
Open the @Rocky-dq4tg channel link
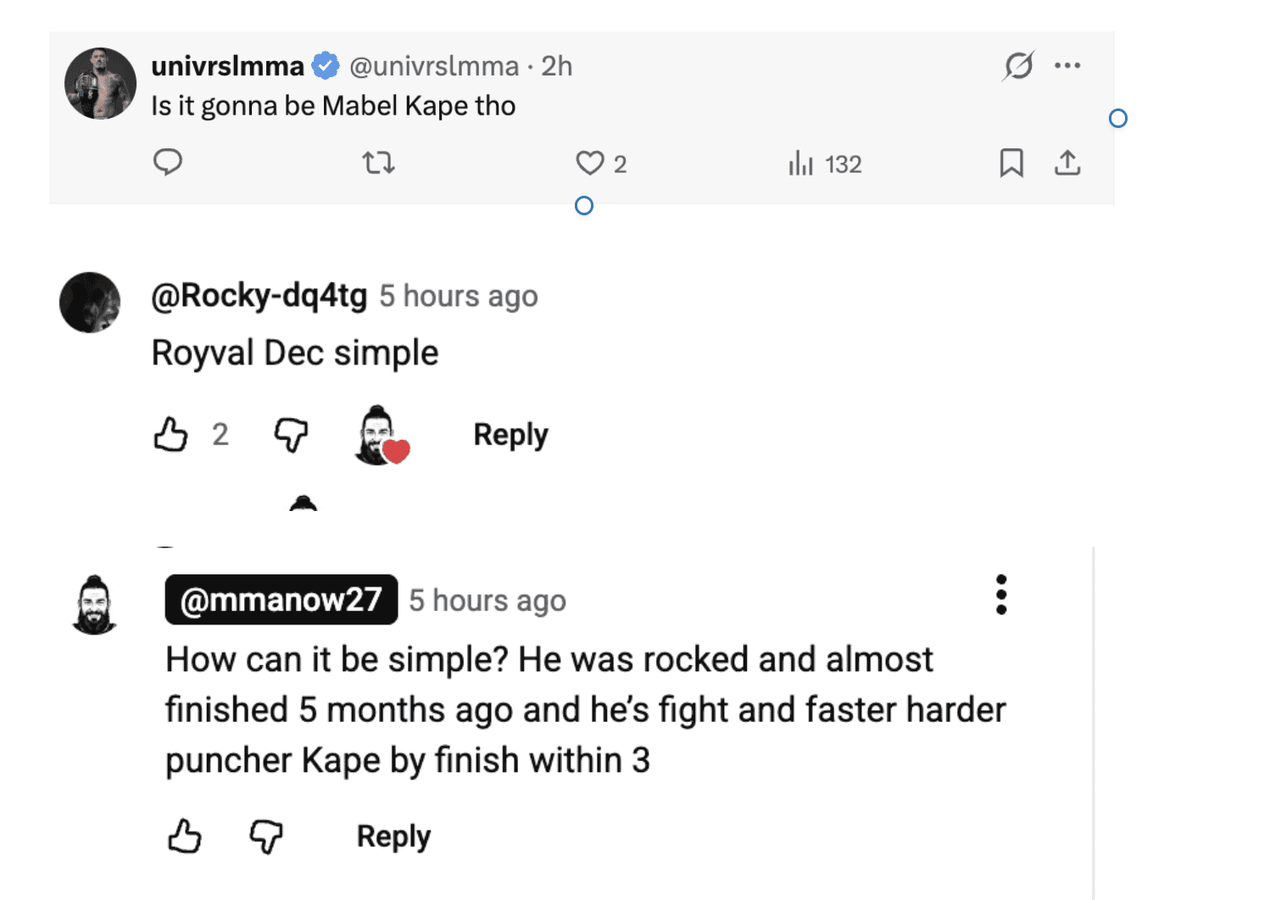[x=259, y=296]
